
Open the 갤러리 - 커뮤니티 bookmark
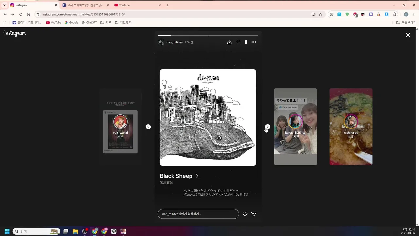(27, 22)
